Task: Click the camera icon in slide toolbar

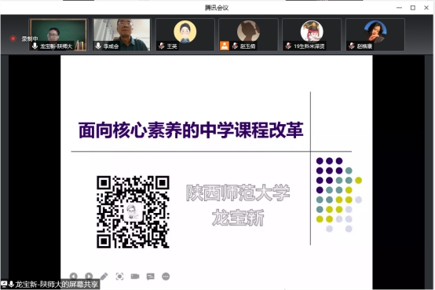Action: click(x=135, y=277)
